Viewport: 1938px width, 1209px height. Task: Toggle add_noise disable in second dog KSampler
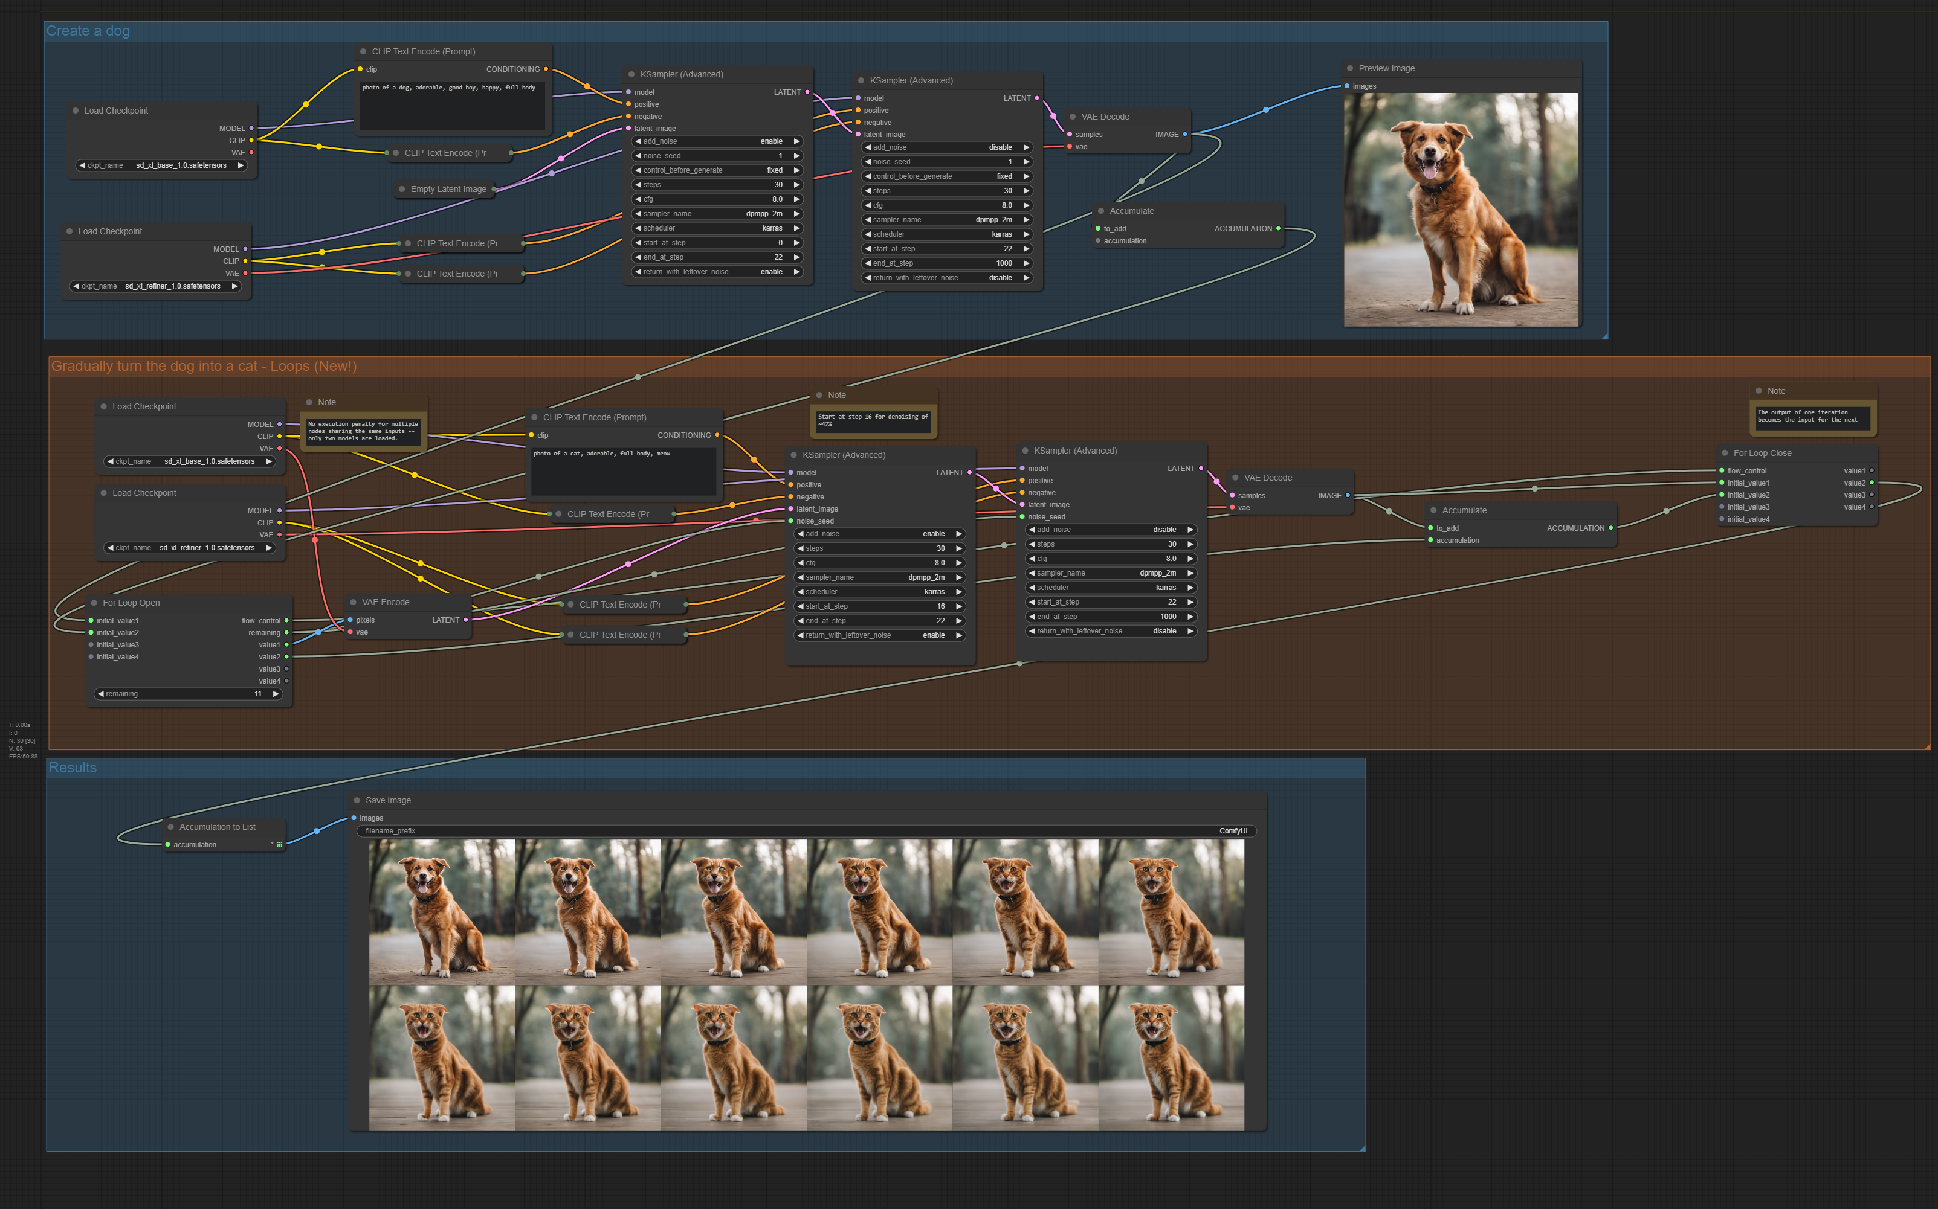[948, 147]
